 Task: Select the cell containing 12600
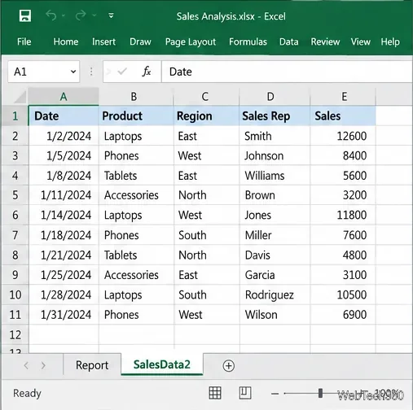point(343,136)
